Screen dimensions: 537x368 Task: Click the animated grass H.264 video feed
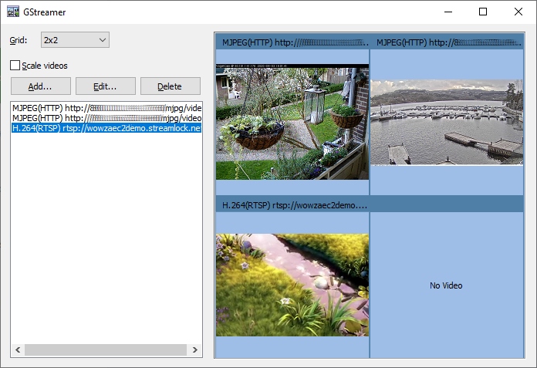(292, 284)
